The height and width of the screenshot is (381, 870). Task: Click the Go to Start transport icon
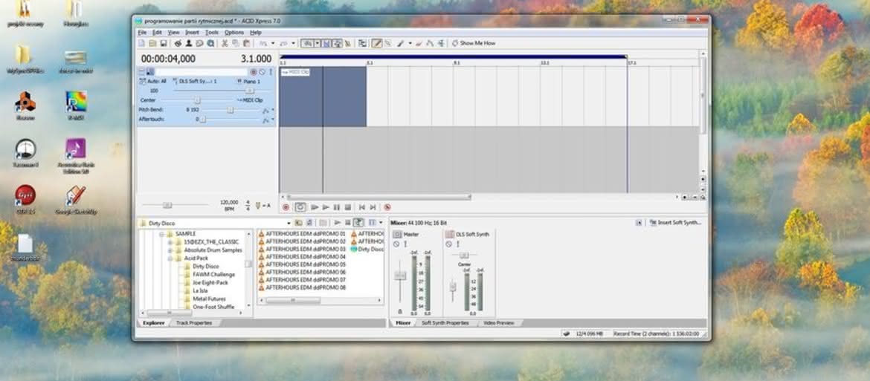[361, 207]
